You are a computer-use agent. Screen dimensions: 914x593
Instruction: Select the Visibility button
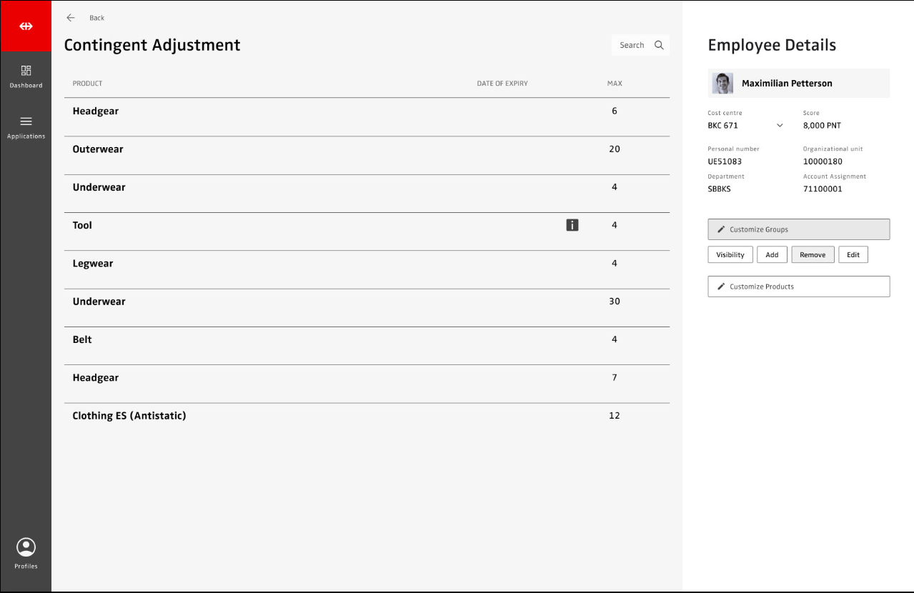(730, 255)
